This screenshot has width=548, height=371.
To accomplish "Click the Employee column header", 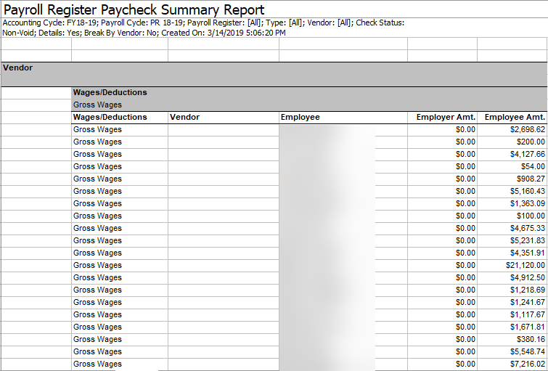I will point(300,117).
